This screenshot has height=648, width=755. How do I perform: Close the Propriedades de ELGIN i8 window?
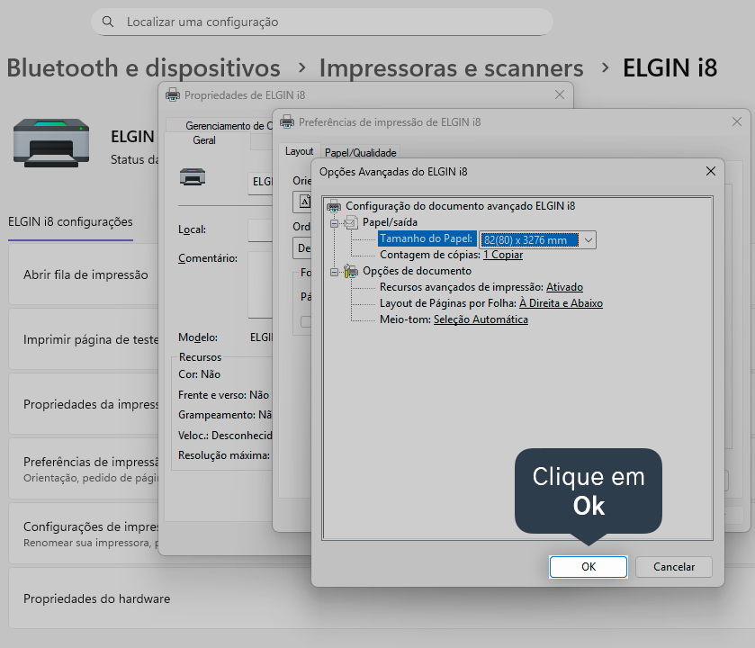pos(560,94)
